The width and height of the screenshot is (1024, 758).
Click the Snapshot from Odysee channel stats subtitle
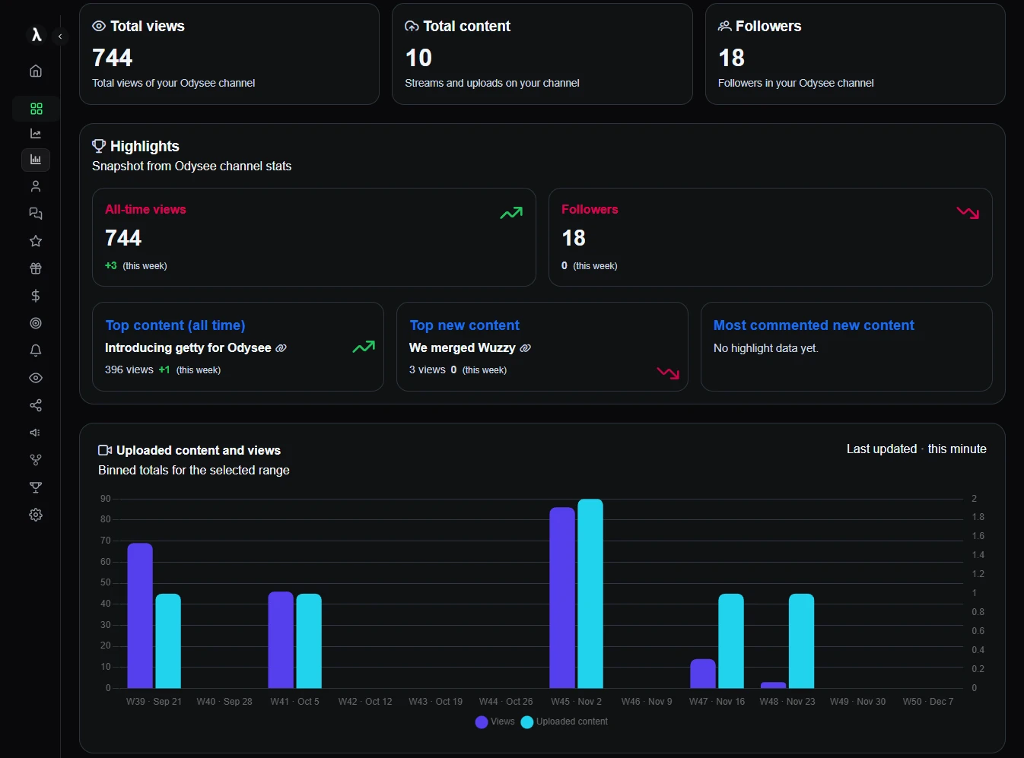tap(192, 166)
